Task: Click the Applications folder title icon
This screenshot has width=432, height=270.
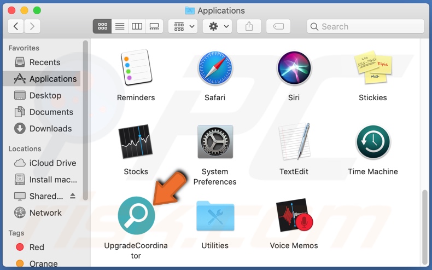Action: [190, 10]
